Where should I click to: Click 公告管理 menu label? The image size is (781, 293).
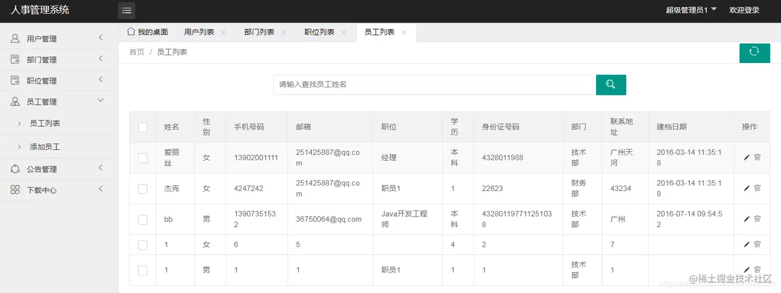coord(42,169)
